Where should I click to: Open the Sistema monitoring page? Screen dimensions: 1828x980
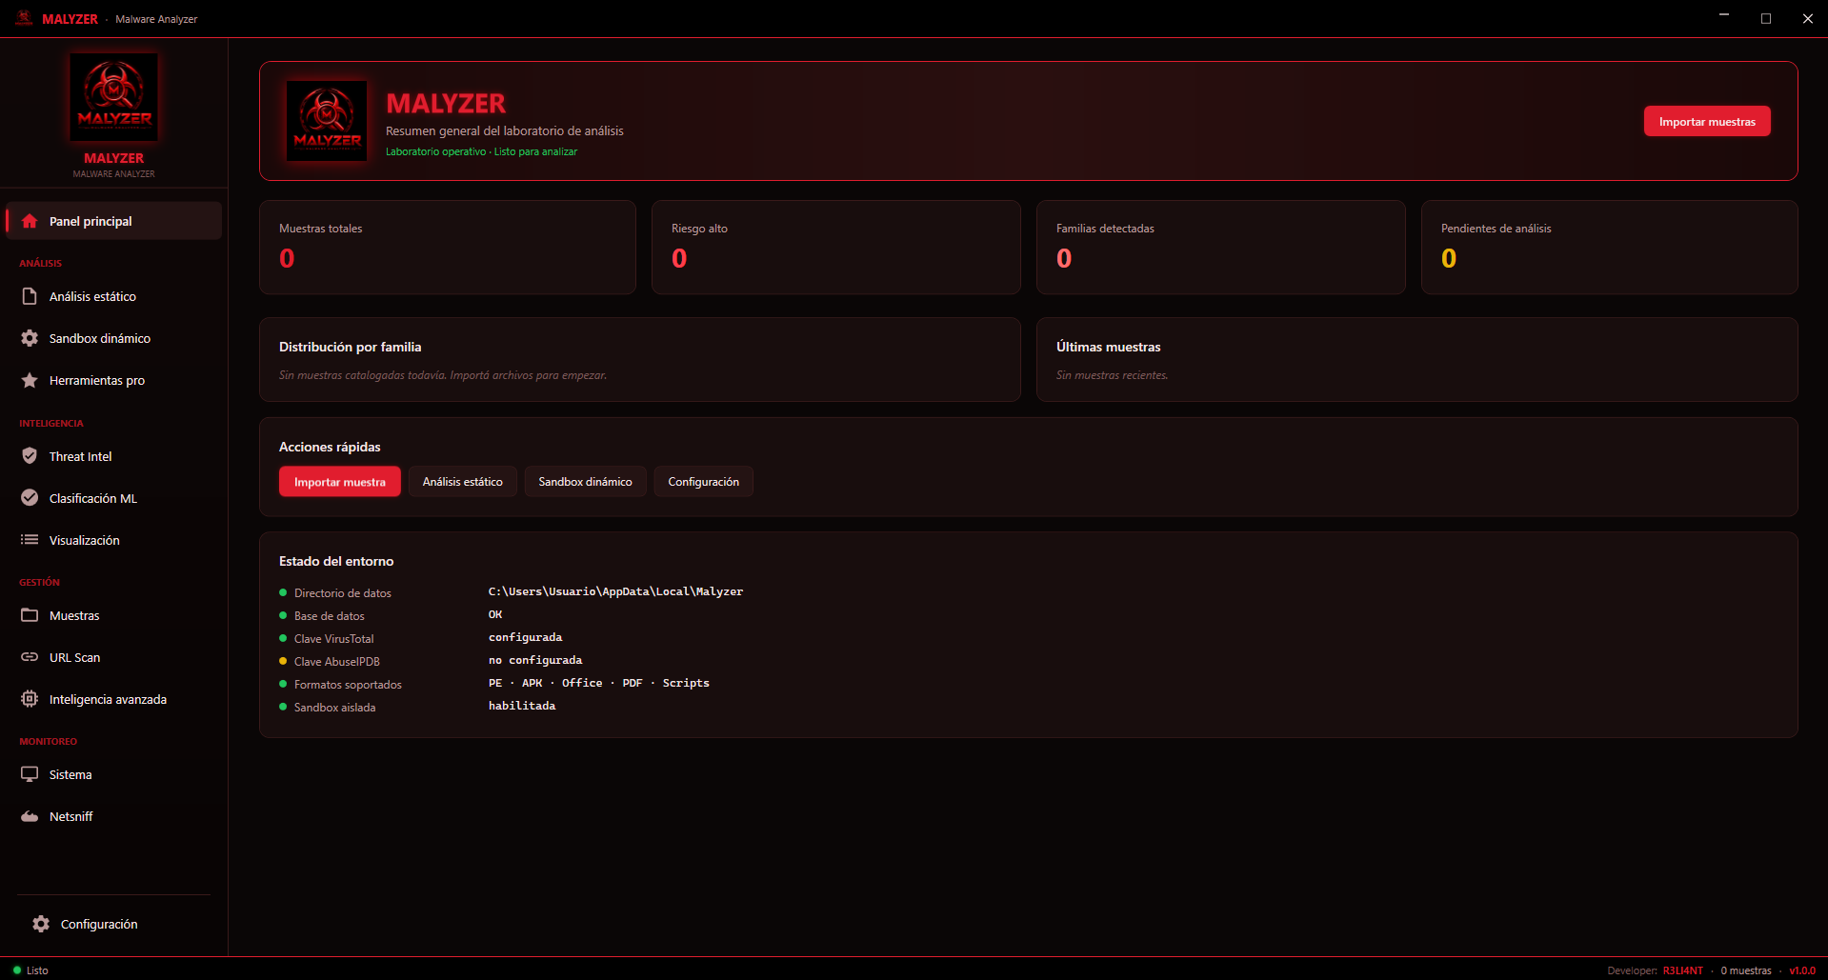point(113,774)
